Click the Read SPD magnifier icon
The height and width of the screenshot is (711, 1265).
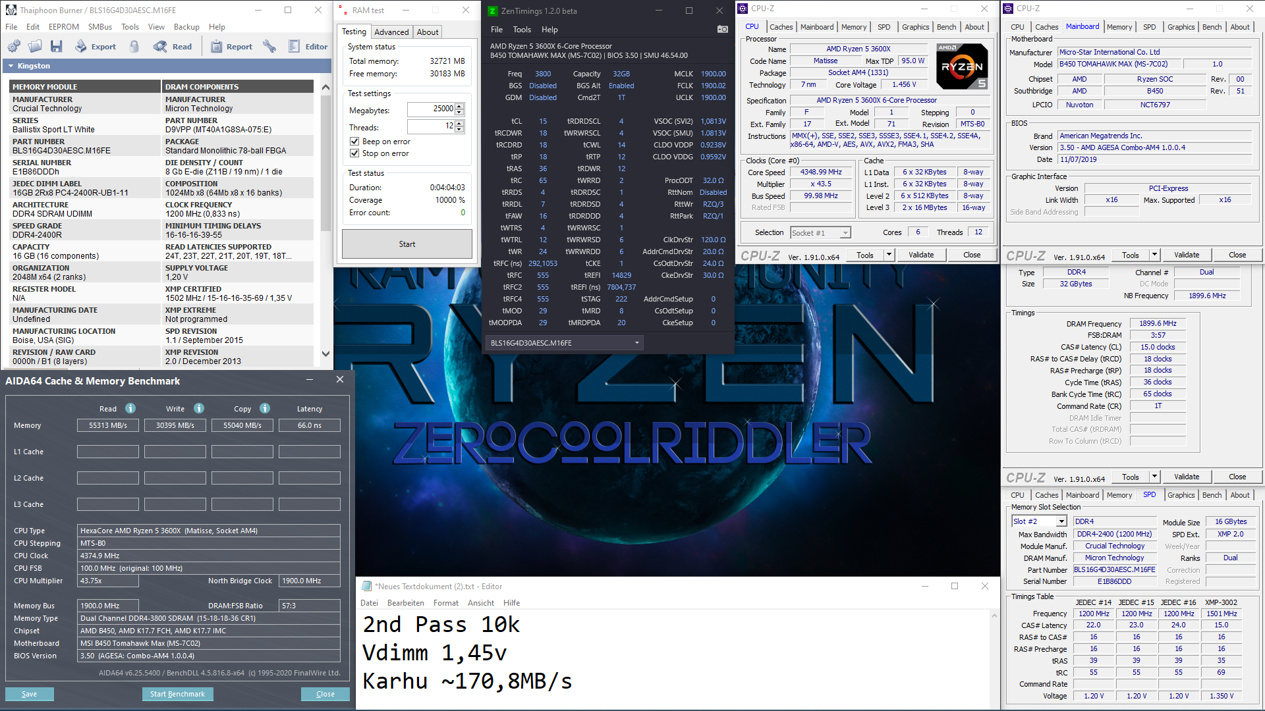[x=160, y=46]
